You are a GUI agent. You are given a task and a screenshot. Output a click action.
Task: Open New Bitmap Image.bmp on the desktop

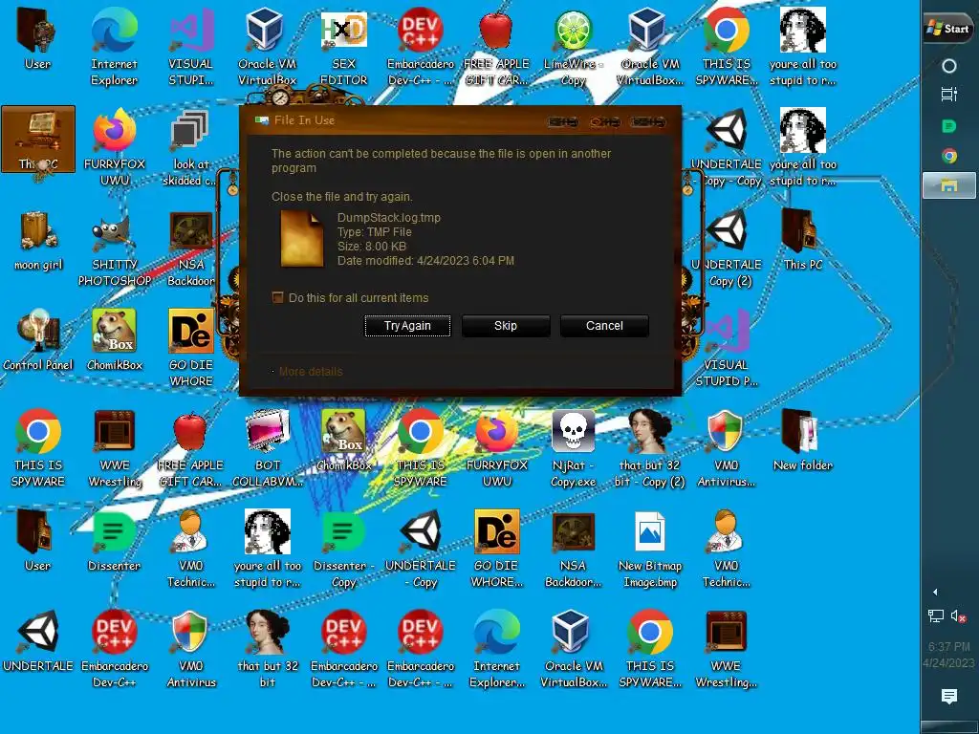650,550
